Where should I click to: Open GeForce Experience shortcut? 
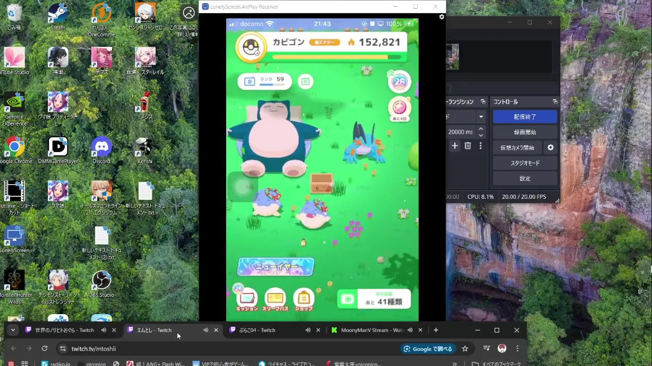point(14,109)
